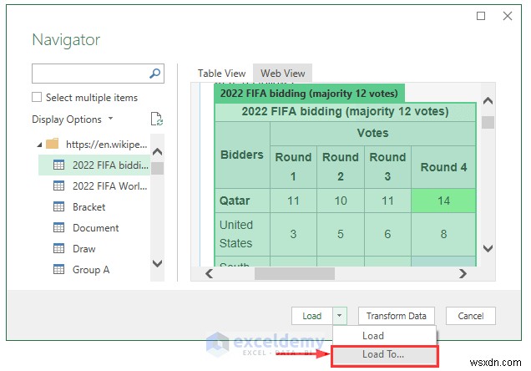The image size is (531, 371).
Task: Click the preview pane scroll down arrow
Action: click(x=488, y=248)
